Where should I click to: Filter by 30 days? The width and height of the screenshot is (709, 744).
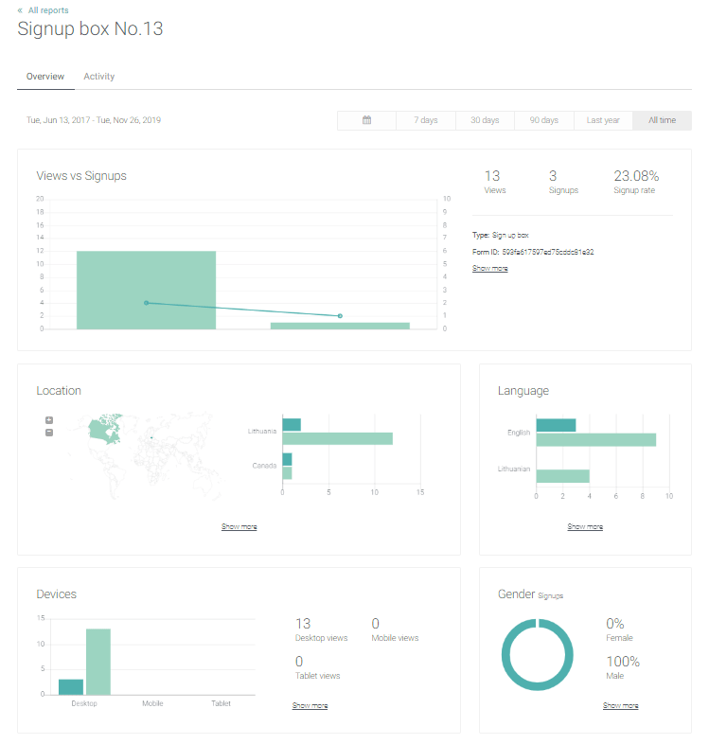coord(485,120)
